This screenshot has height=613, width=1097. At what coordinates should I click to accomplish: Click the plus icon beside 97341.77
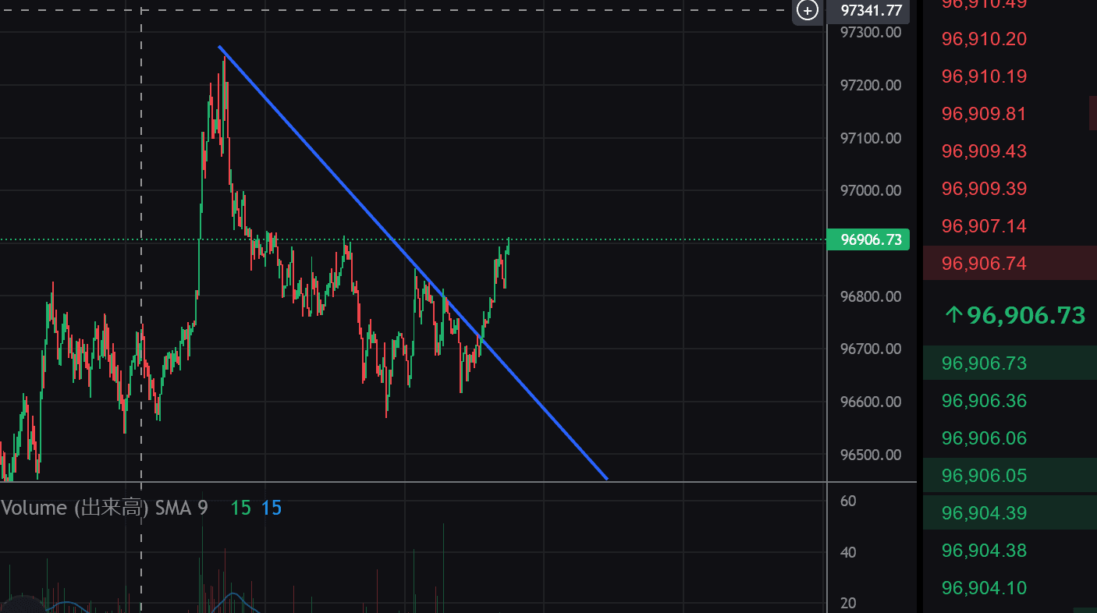(x=808, y=10)
